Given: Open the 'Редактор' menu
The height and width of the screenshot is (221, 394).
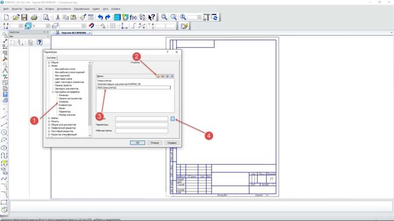Looking at the screenshot, I should point(17,9).
